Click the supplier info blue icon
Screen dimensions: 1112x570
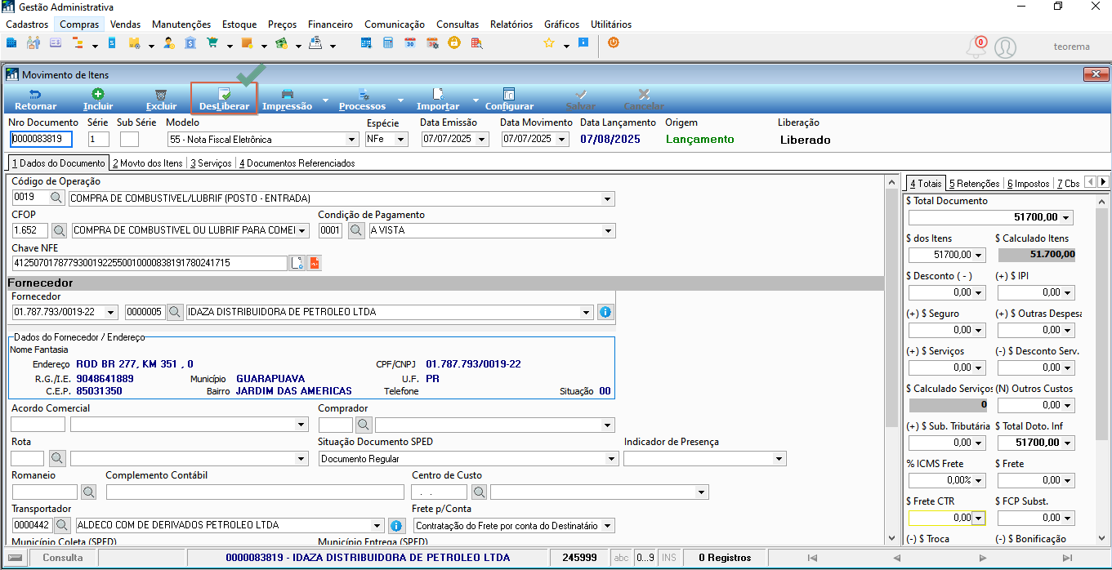(x=605, y=312)
